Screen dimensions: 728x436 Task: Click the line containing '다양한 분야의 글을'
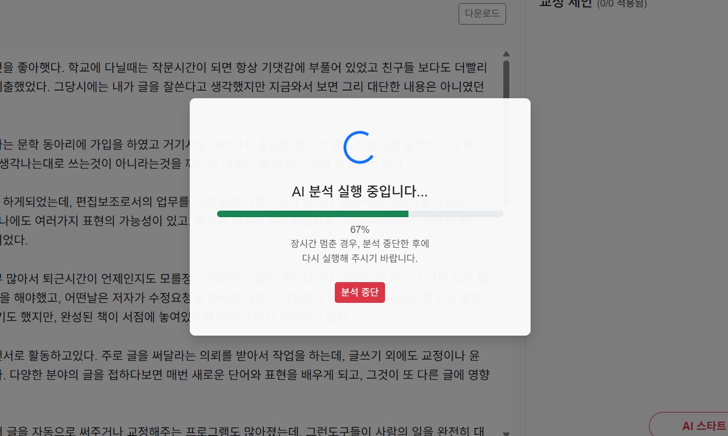[x=244, y=375]
